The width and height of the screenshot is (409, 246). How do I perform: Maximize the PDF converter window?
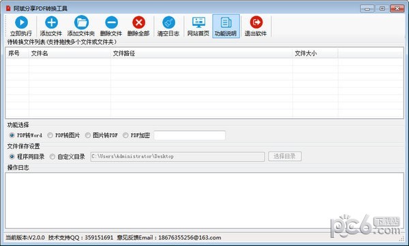(x=382, y=9)
